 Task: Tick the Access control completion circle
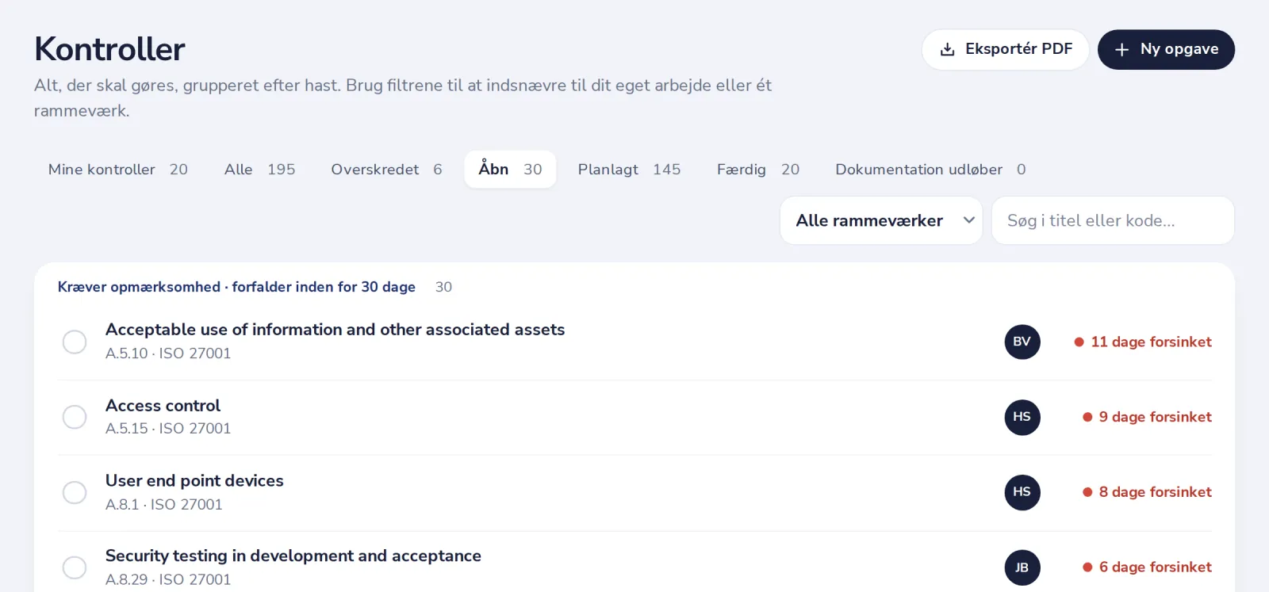[75, 417]
